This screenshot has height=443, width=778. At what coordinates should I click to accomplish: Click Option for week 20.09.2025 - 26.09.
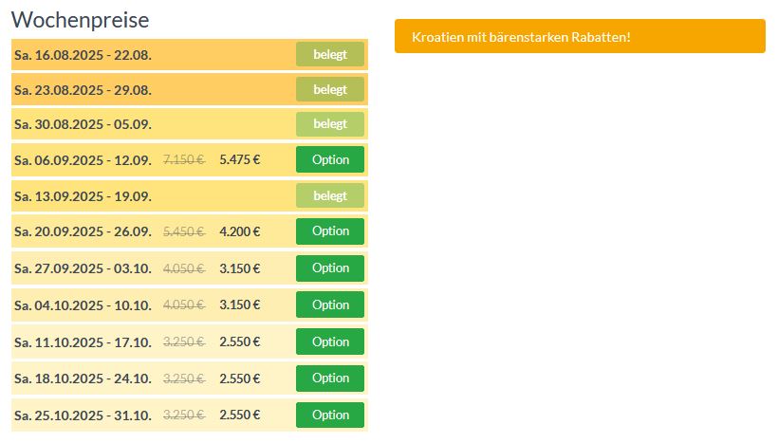[330, 231]
